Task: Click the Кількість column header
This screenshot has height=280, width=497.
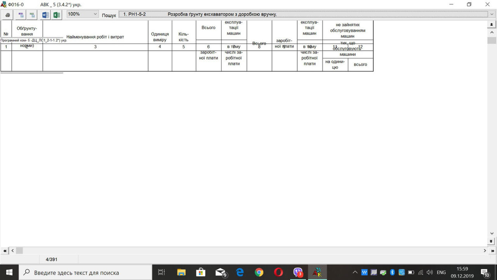Action: 184,37
